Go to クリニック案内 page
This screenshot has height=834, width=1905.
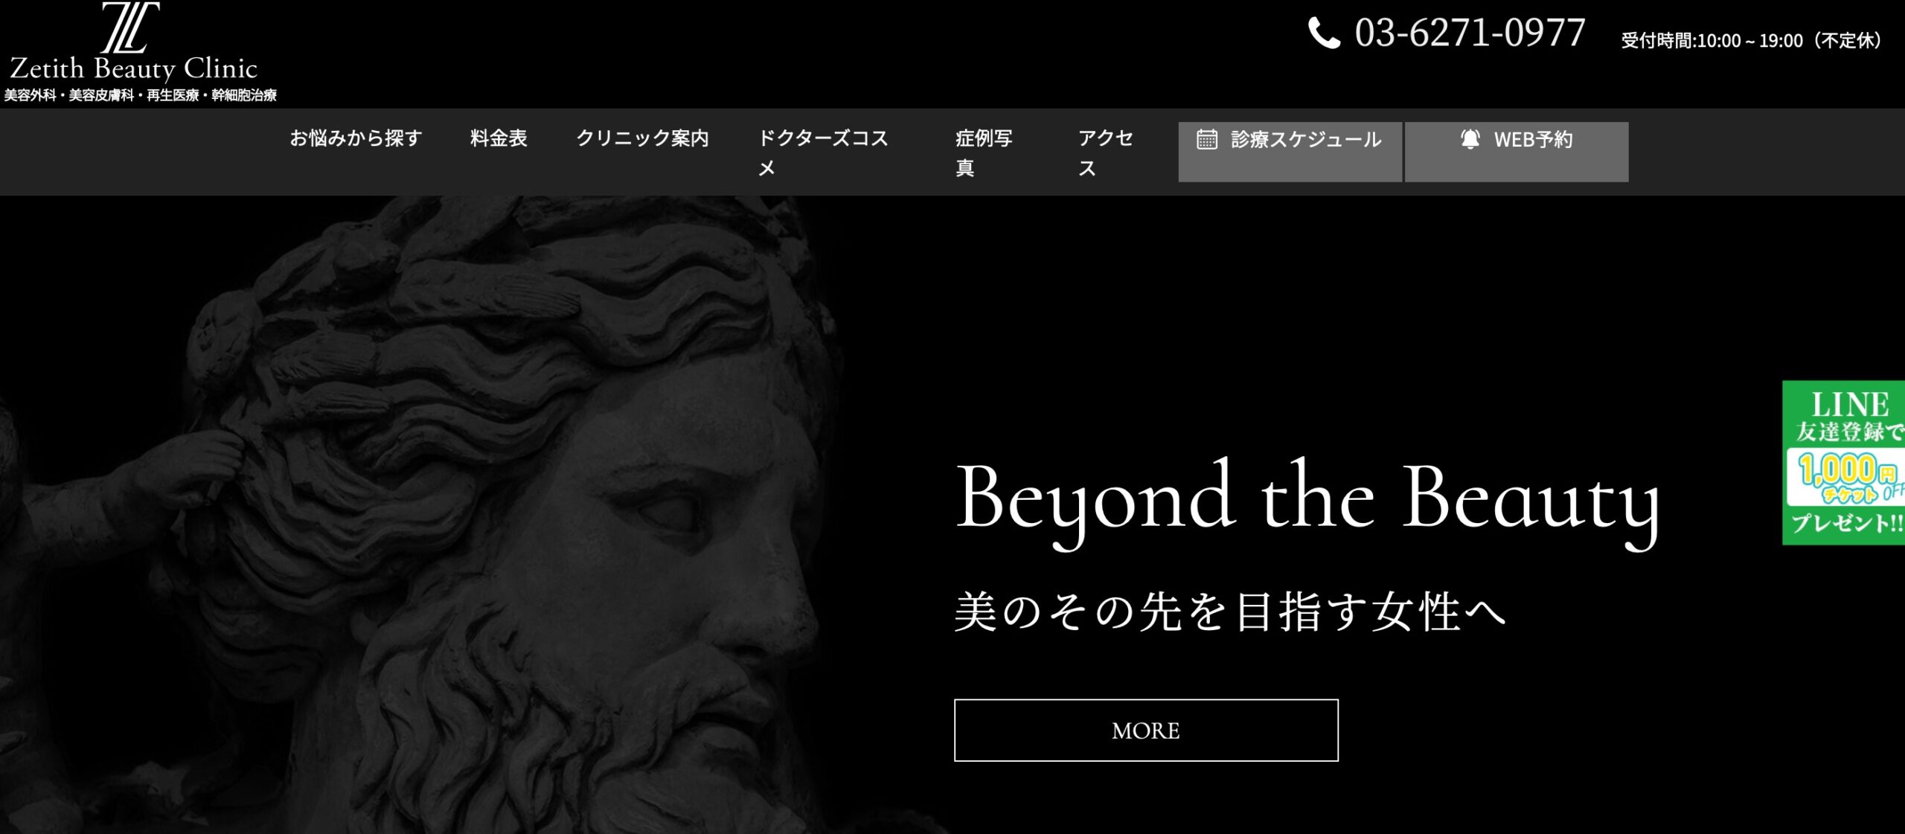coord(642,138)
